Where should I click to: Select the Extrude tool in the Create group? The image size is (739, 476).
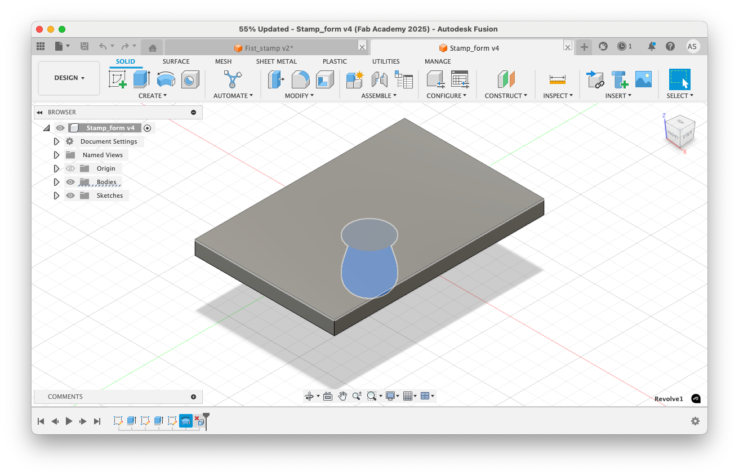pos(141,79)
